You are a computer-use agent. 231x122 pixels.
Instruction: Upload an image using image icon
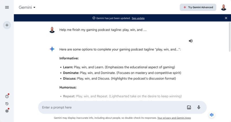[189, 107]
